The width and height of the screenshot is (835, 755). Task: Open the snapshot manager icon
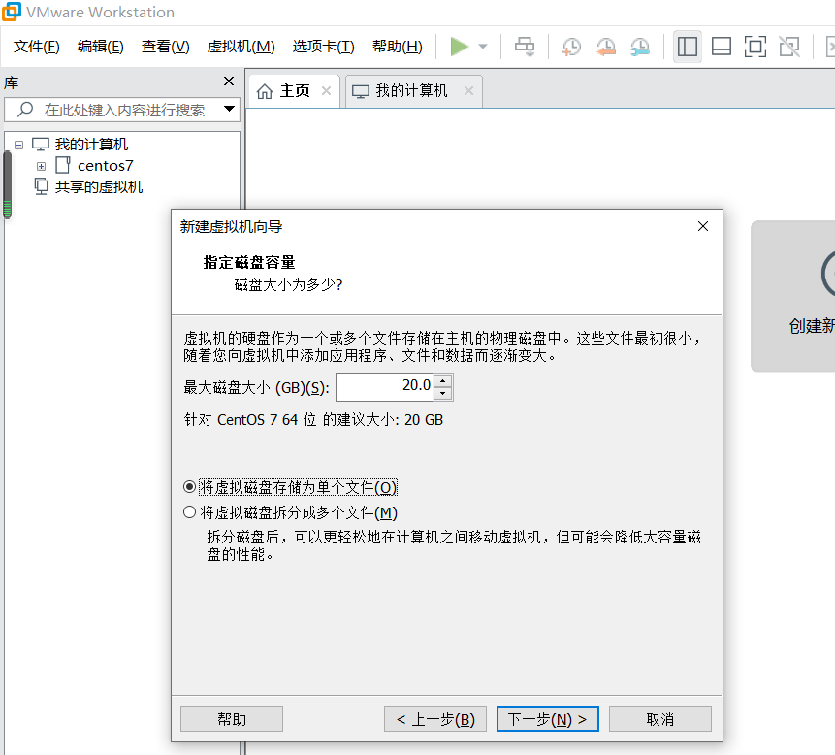pos(640,47)
